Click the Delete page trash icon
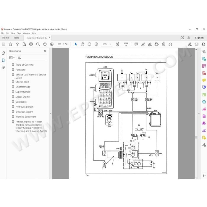207x207 pixels. (x=164, y=44)
